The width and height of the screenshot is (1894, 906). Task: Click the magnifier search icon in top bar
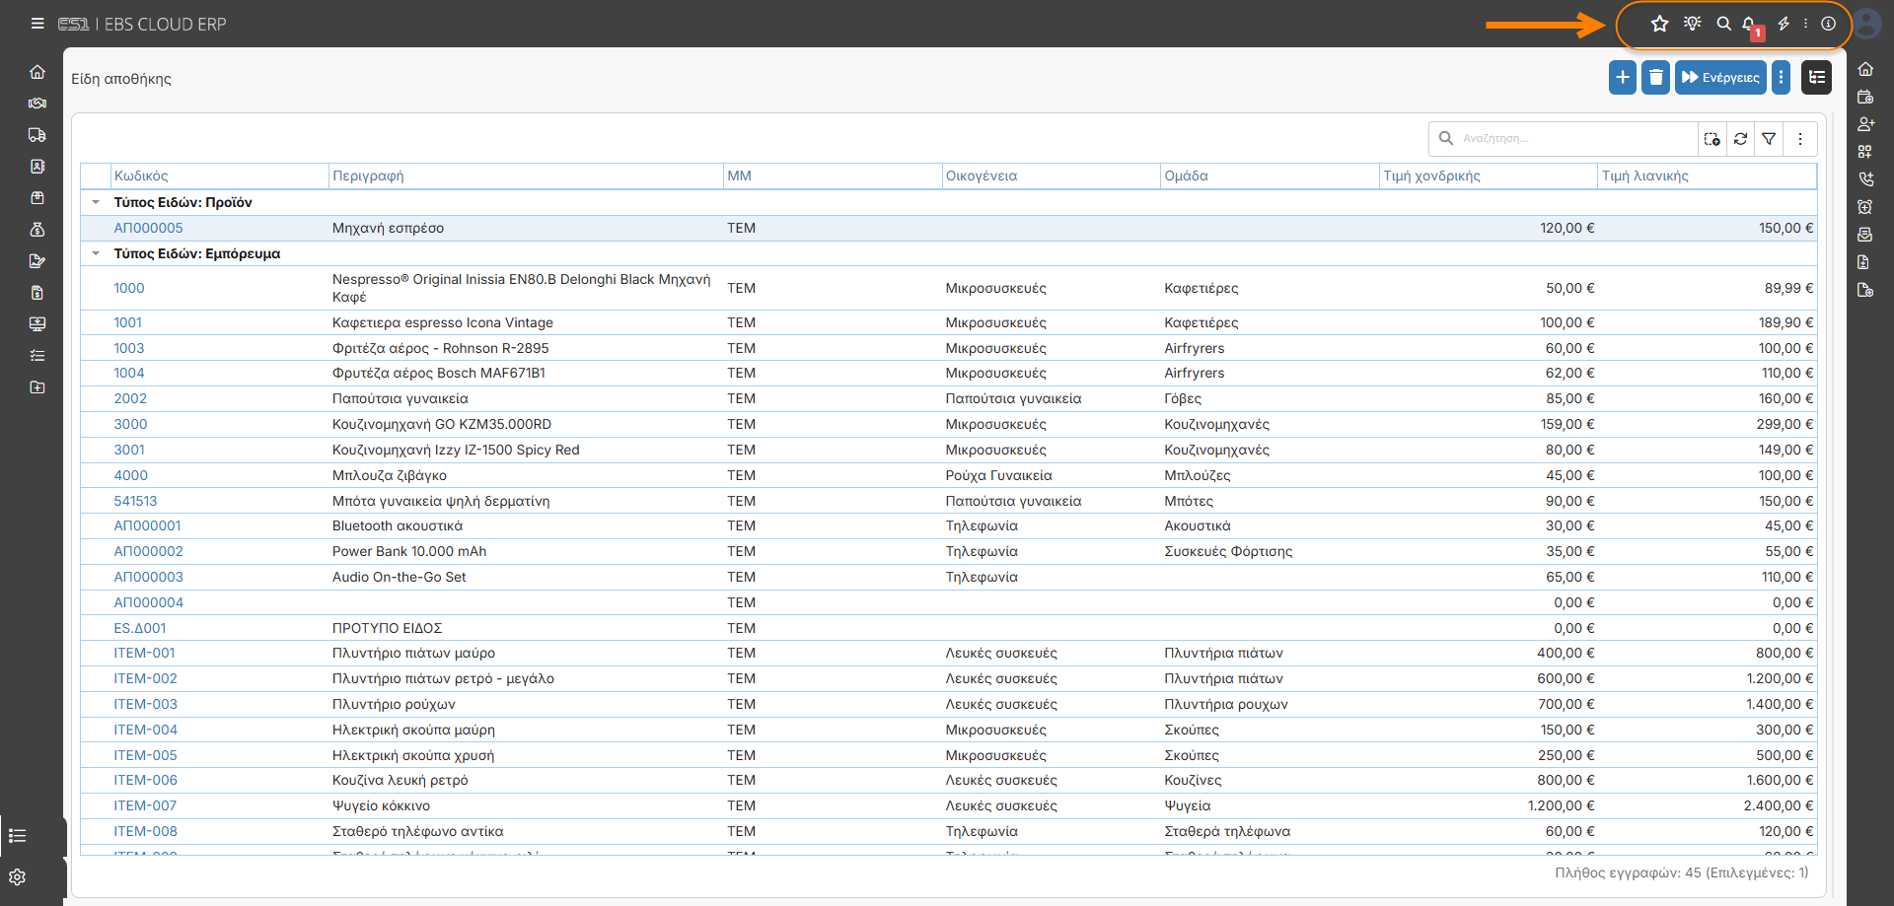click(1723, 24)
